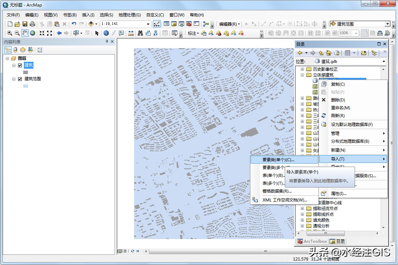Choose 要素类(单个)(C)... from import submenu
Screen dimensions: 398x265
pos(284,159)
